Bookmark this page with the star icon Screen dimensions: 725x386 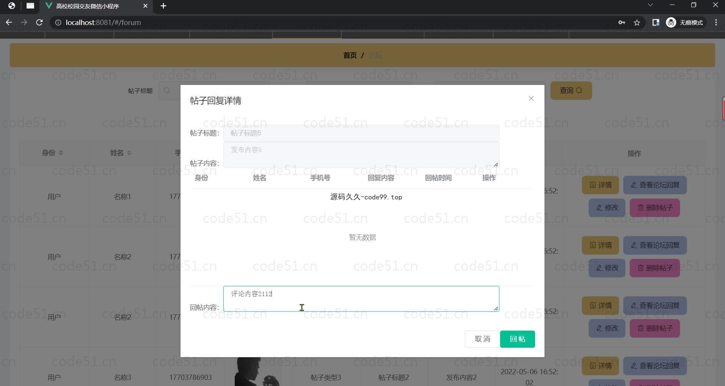637,23
